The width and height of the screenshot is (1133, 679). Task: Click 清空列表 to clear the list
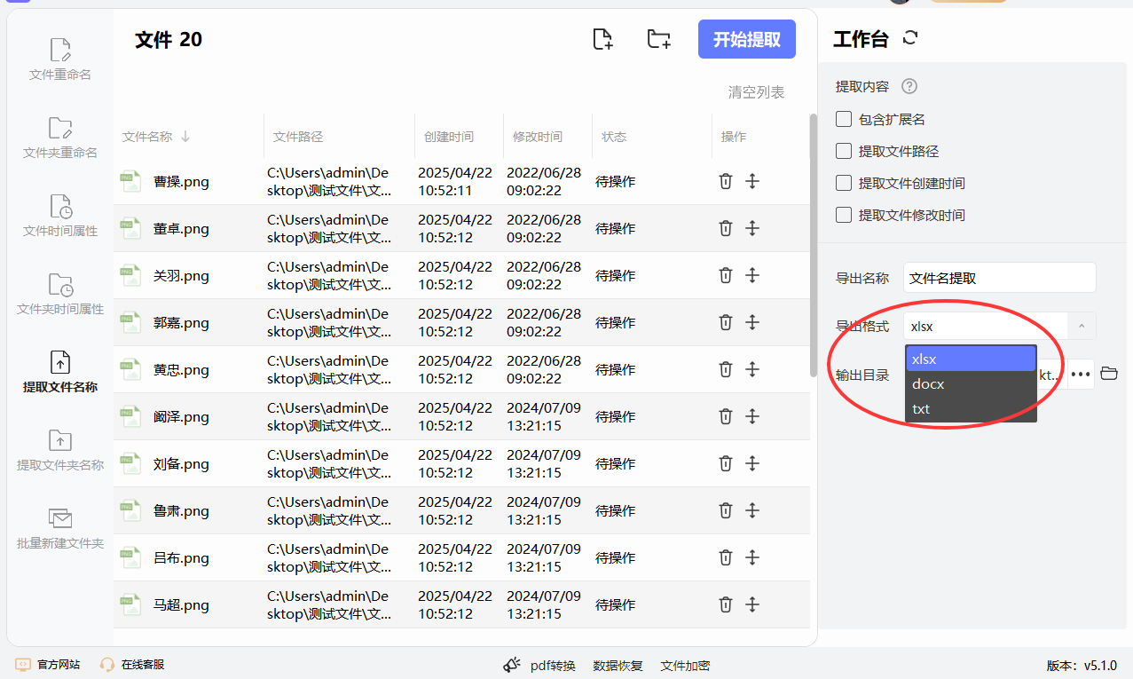click(756, 92)
